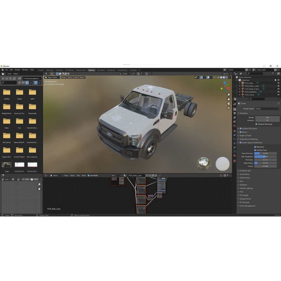The image size is (281, 281).
Task: Open the Physics properties tab
Action: 235,143
